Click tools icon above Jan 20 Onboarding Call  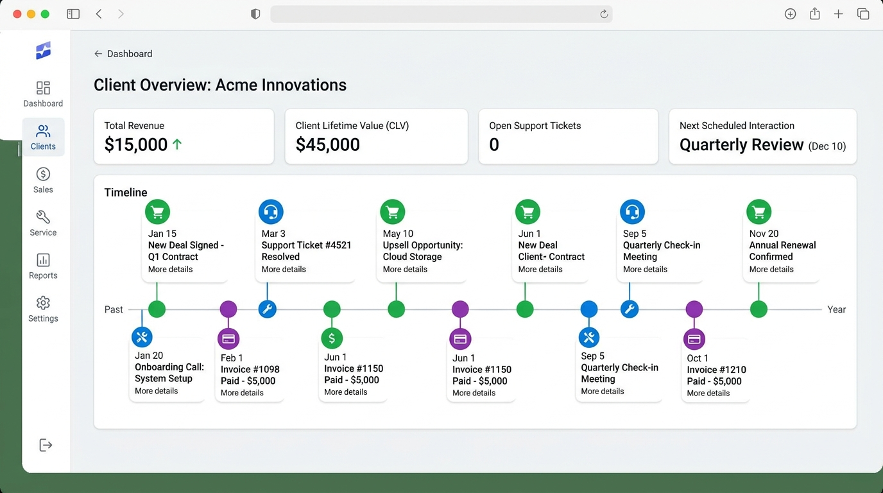pyautogui.click(x=142, y=337)
